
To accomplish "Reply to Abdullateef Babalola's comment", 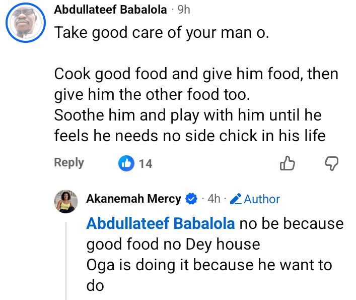I will coord(69,163).
